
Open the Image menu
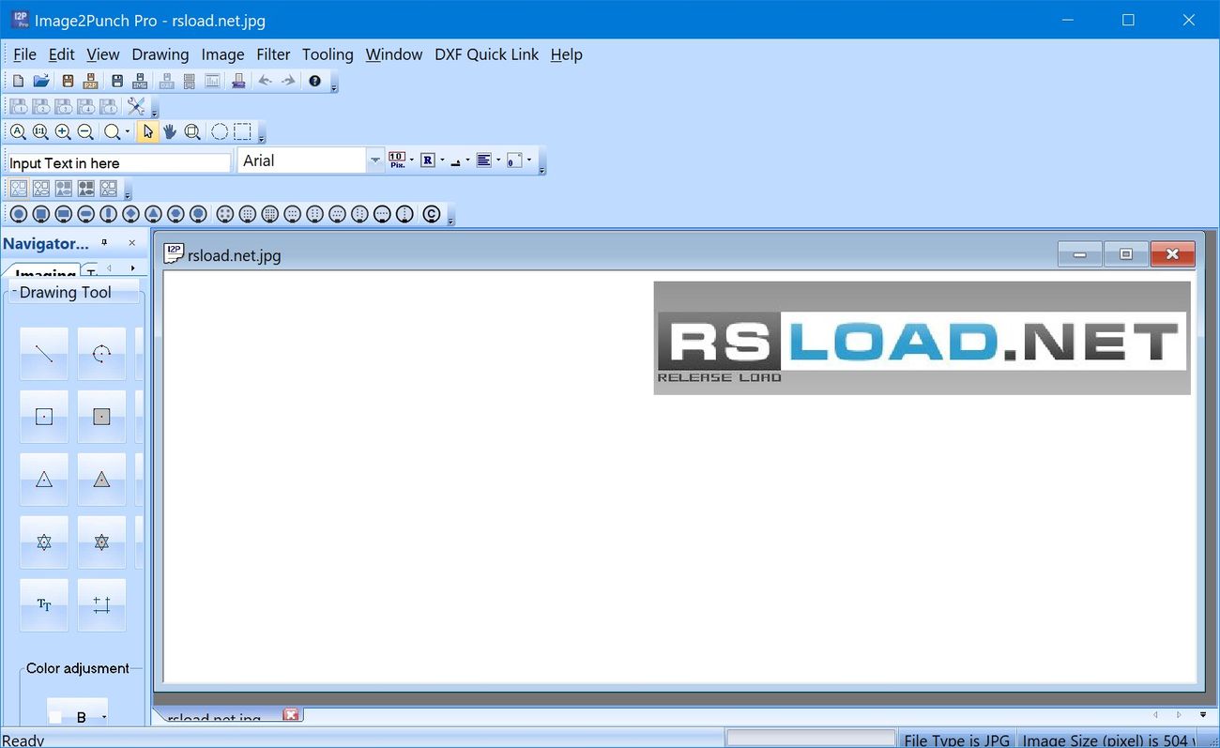click(x=222, y=54)
